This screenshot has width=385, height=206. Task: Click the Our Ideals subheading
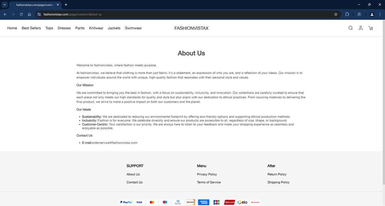(x=83, y=110)
